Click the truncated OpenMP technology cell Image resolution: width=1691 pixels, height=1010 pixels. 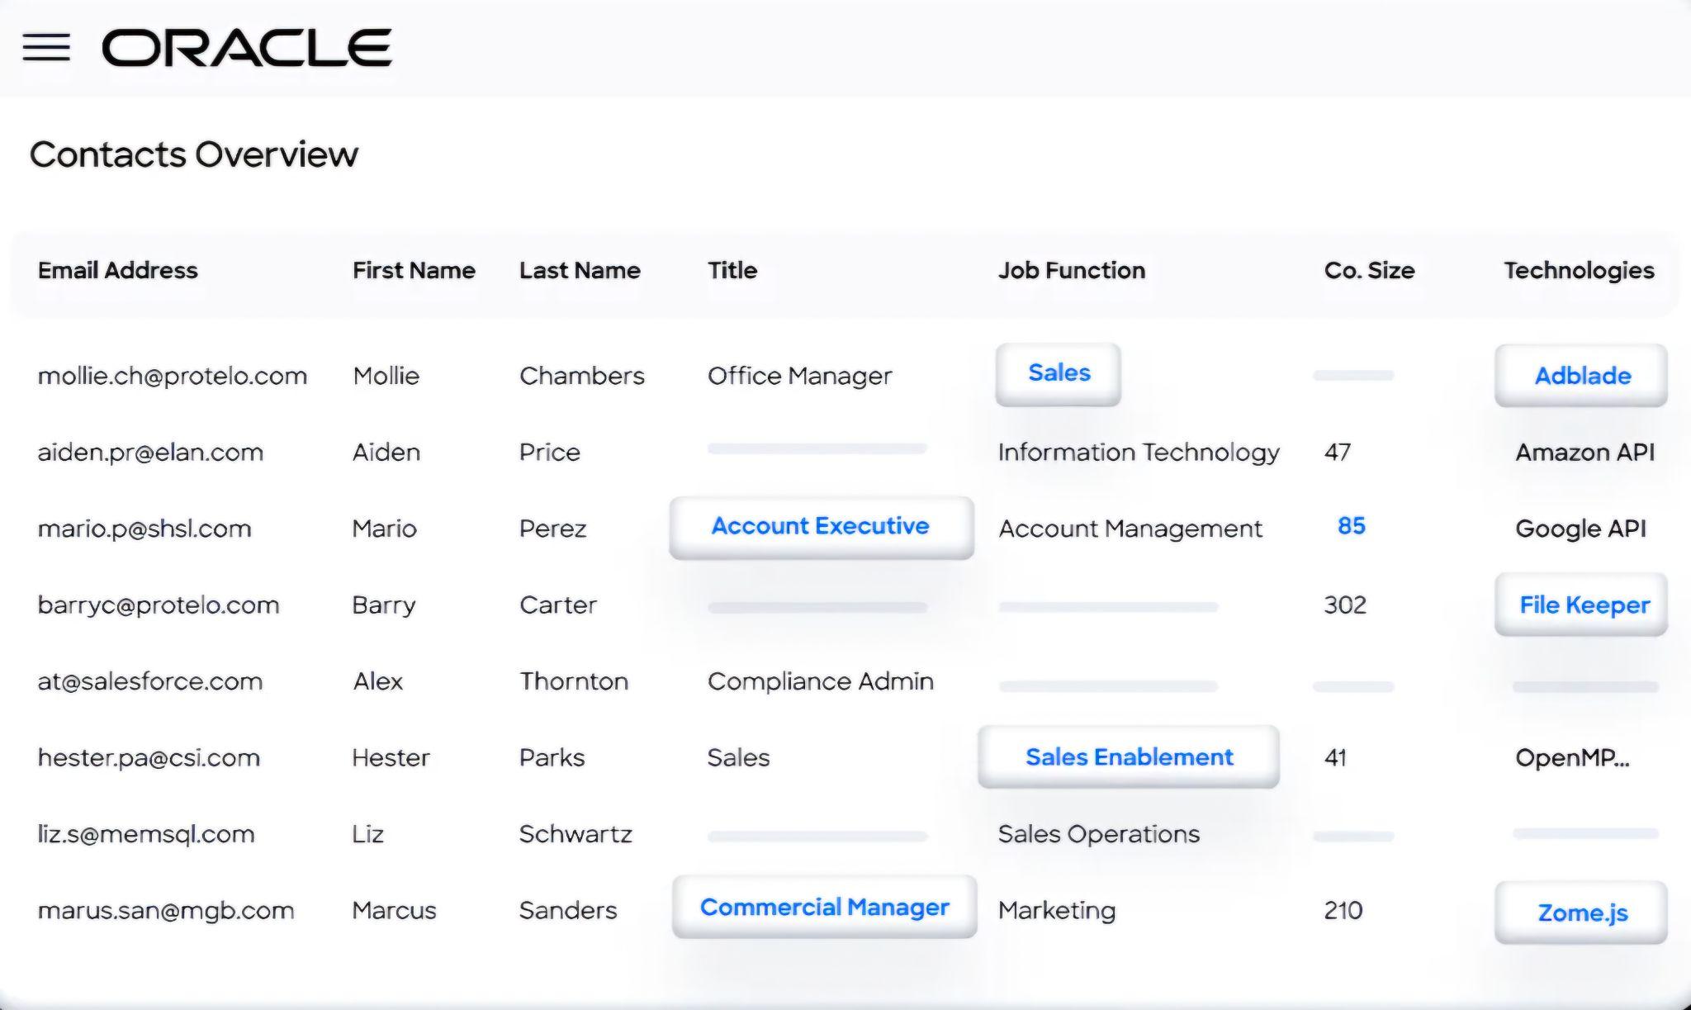[x=1573, y=758]
